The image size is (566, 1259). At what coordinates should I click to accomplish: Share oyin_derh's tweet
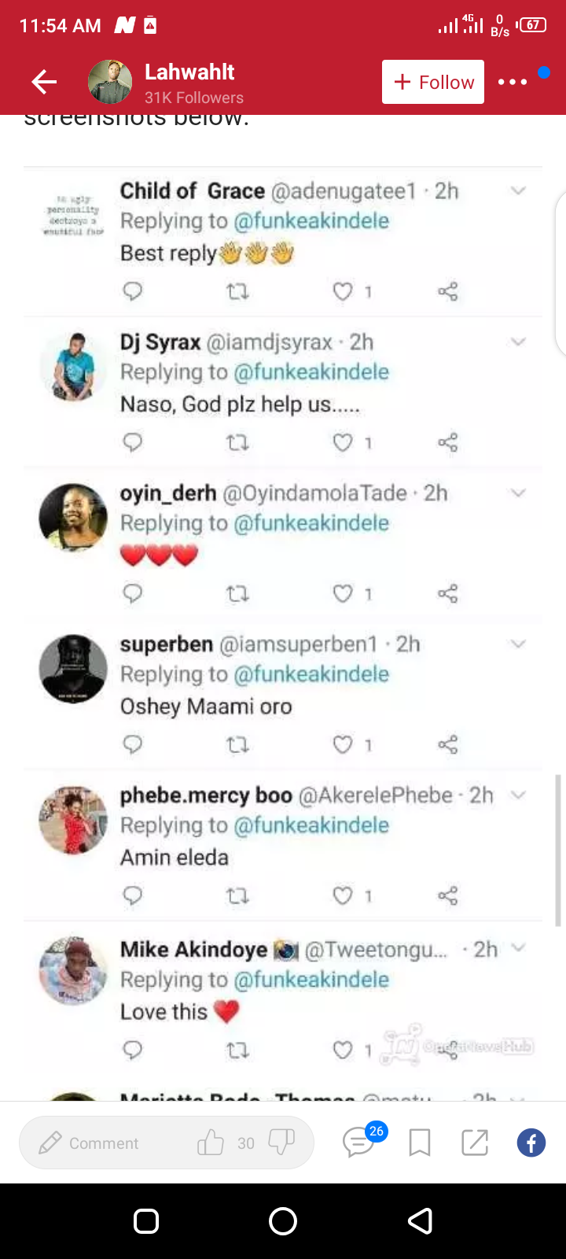(447, 594)
